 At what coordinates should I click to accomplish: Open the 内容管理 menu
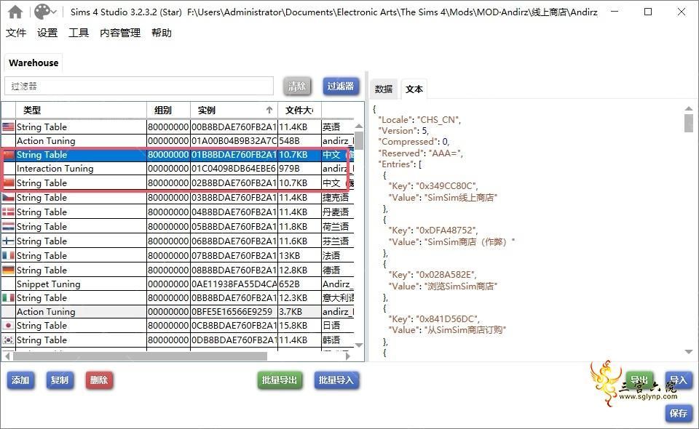[x=120, y=33]
